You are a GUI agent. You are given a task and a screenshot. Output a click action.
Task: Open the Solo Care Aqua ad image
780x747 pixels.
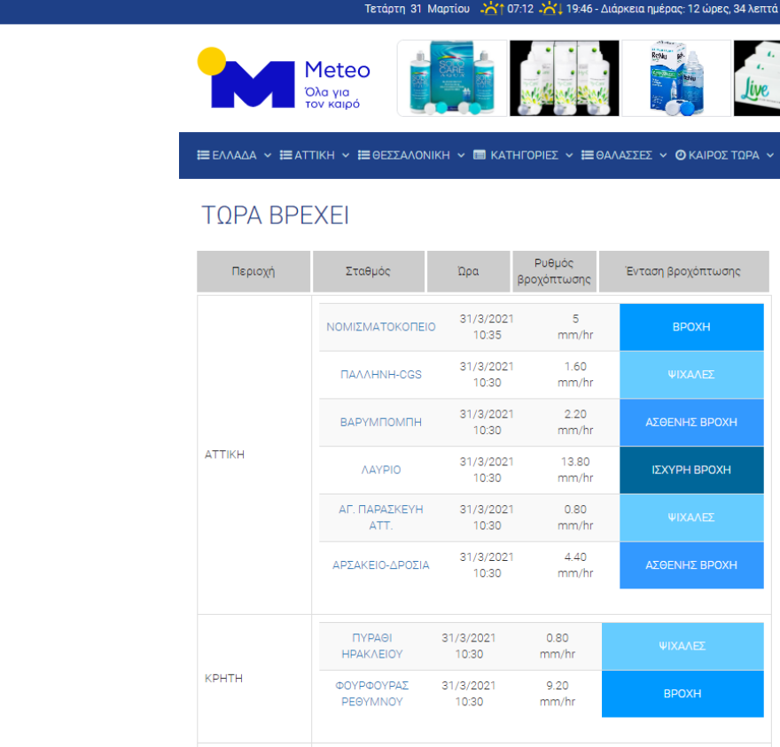click(452, 78)
